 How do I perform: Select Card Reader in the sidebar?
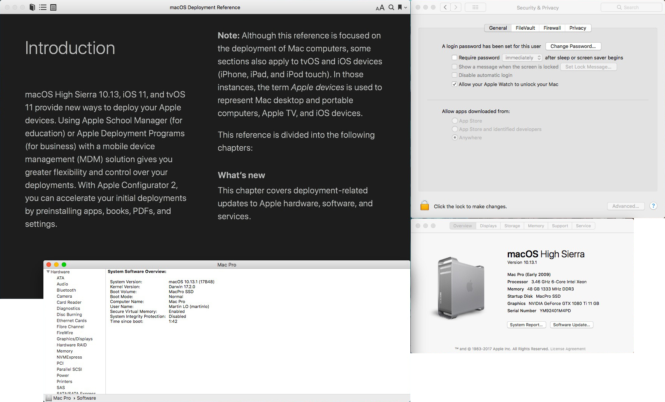[x=69, y=302]
